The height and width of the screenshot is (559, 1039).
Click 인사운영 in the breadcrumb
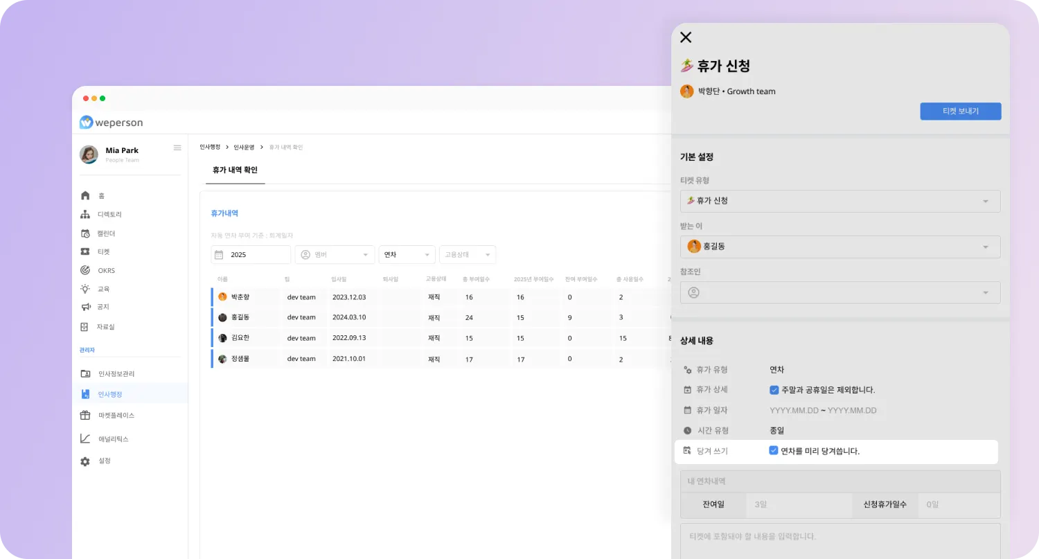point(244,147)
